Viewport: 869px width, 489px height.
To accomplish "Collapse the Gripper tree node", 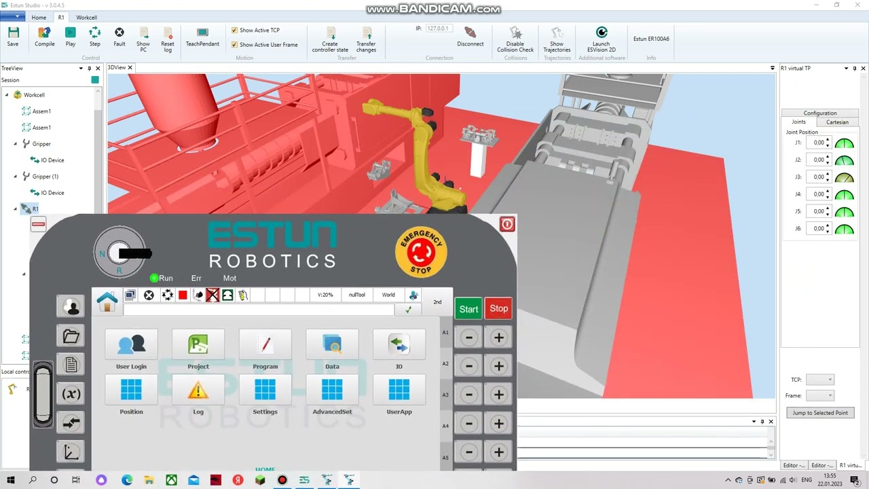I will click(x=16, y=144).
